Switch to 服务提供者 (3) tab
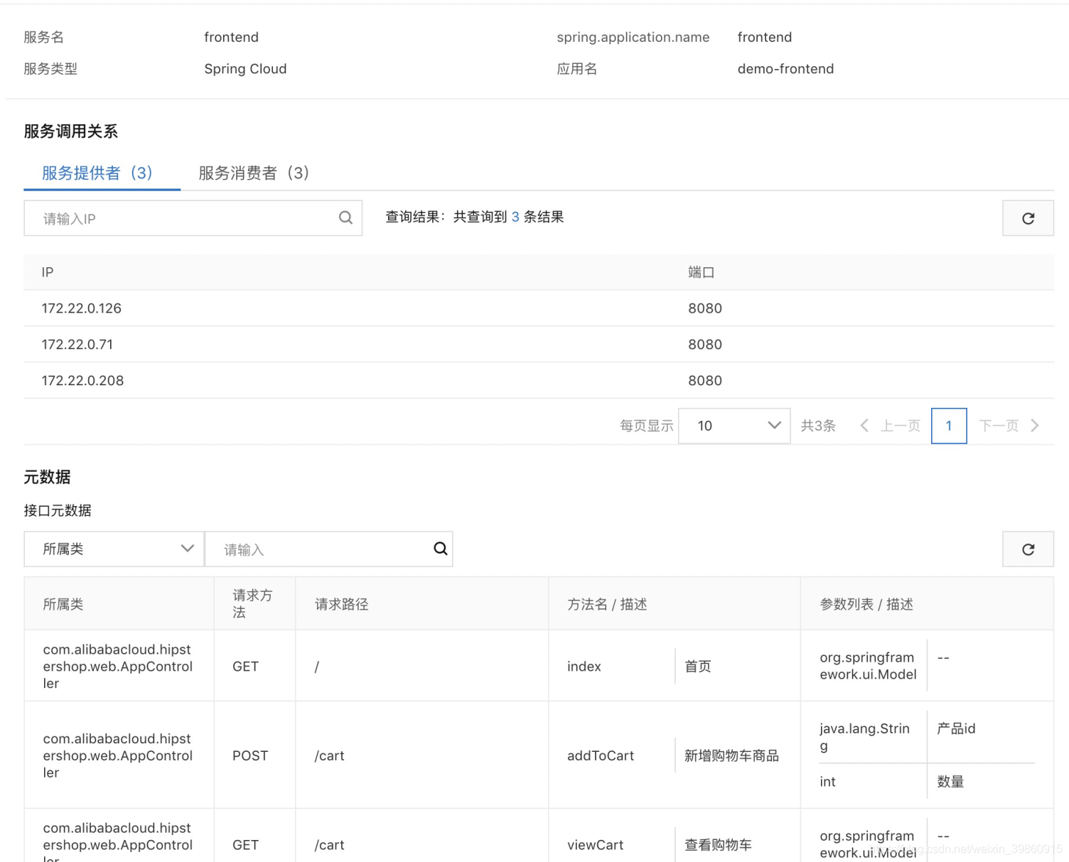Viewport: 1069px width, 862px height. pos(97,173)
